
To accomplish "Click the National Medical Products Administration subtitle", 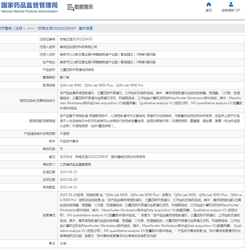I will coord(29,11).
